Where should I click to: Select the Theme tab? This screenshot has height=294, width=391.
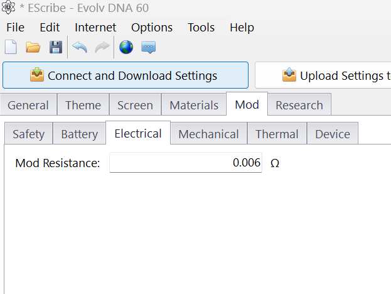tap(83, 105)
